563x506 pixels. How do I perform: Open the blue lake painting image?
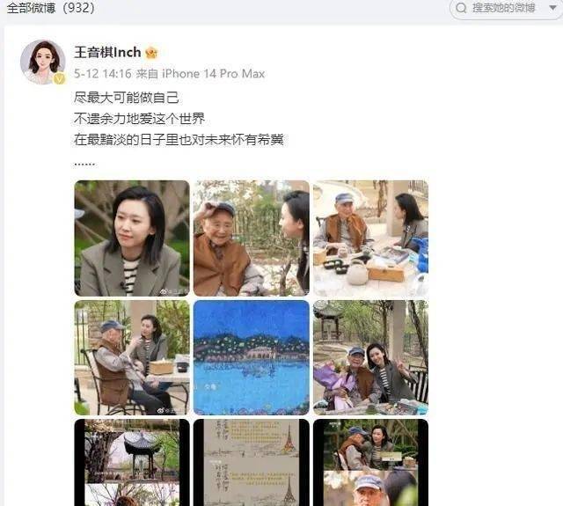(252, 357)
